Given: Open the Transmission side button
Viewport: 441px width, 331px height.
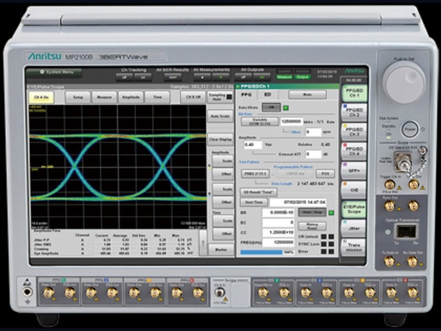Looking at the screenshot, I should tap(354, 247).
